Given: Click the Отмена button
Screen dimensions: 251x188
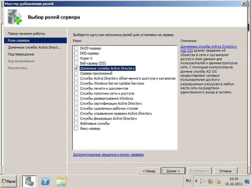Looking at the screenshot, I should coord(225,171).
